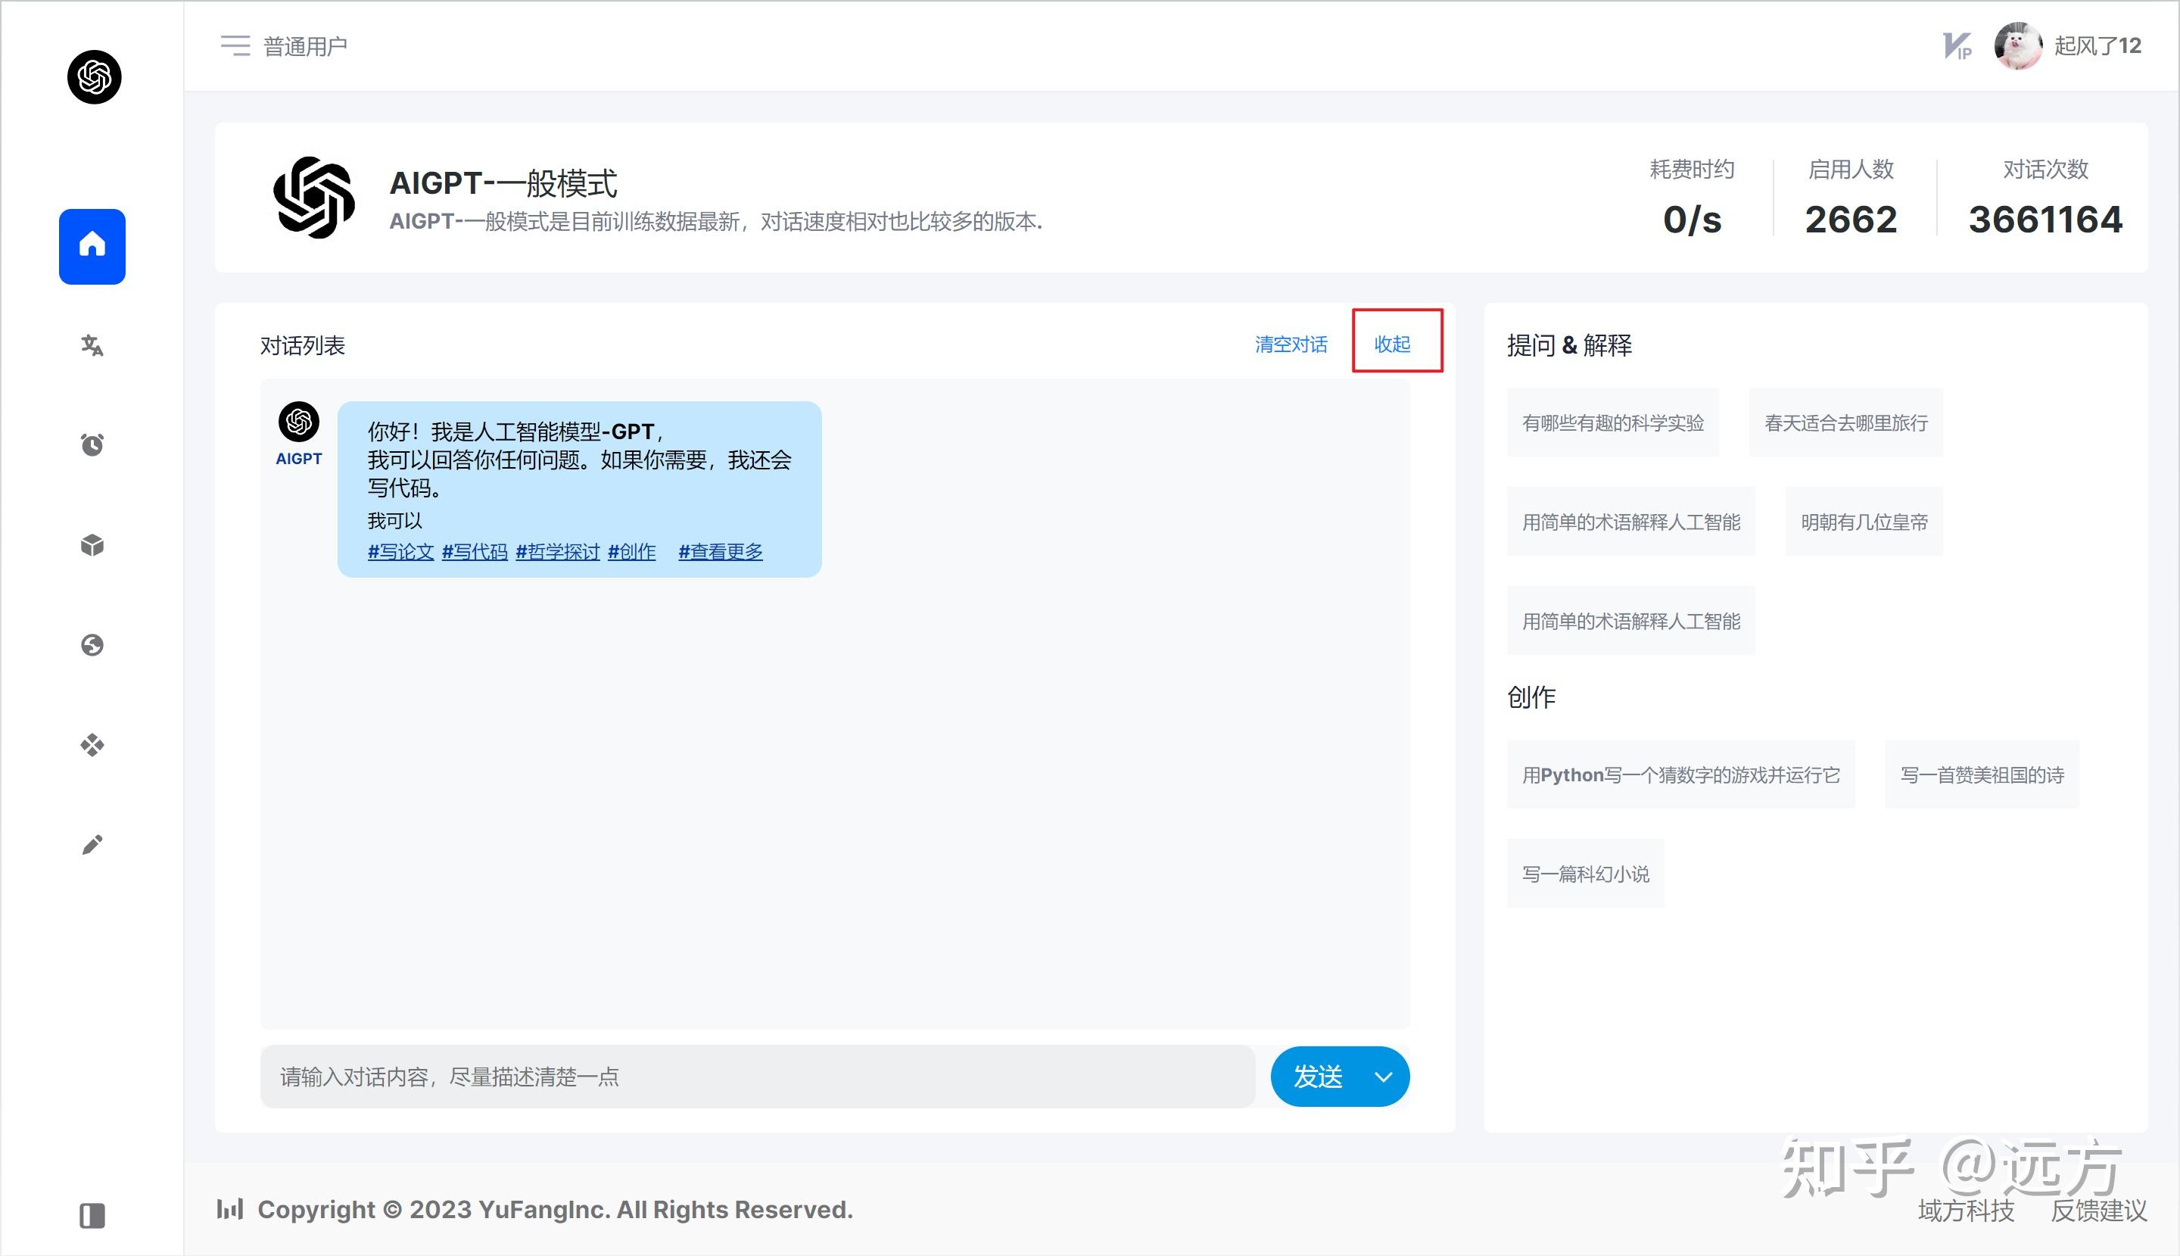
Task: Open user menu 起风了12
Action: 2096,45
